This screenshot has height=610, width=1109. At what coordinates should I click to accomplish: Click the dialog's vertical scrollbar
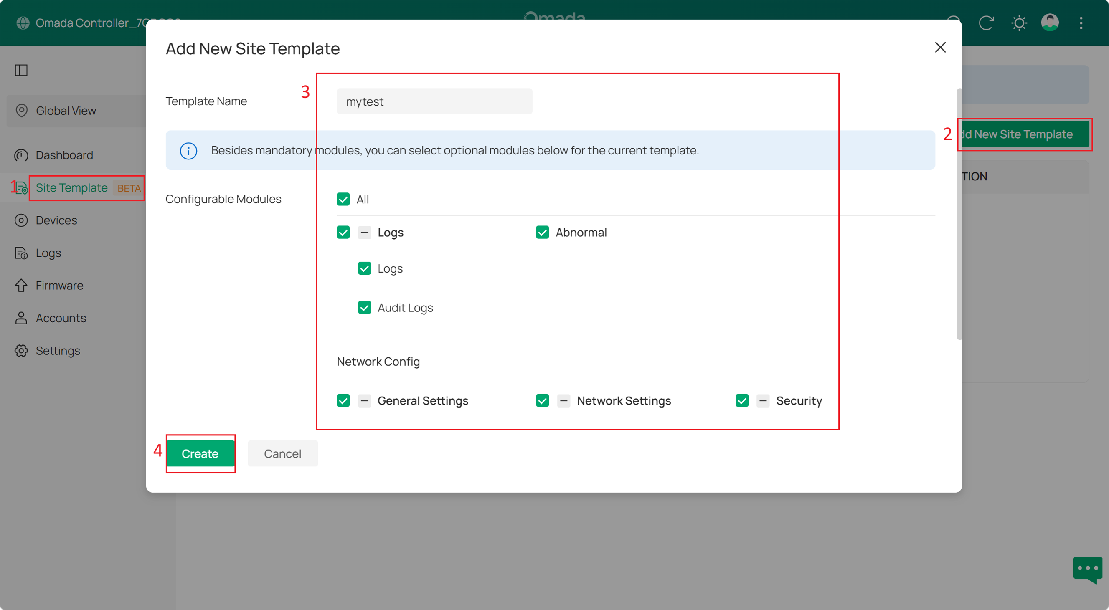pyautogui.click(x=959, y=214)
